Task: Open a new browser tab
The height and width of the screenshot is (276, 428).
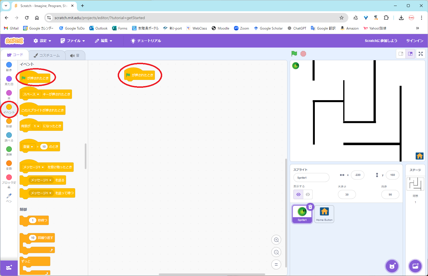Action: tap(83, 6)
